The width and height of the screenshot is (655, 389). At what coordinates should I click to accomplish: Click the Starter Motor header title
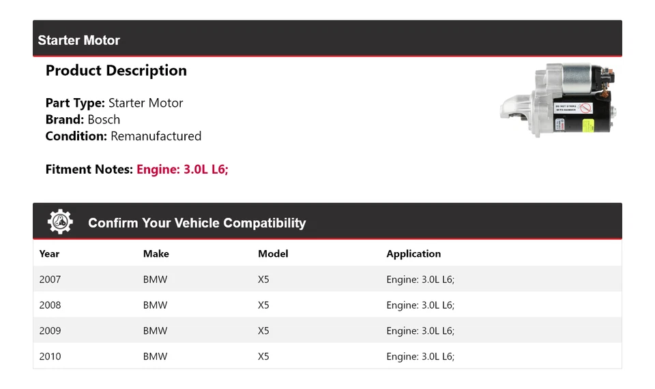coord(78,40)
